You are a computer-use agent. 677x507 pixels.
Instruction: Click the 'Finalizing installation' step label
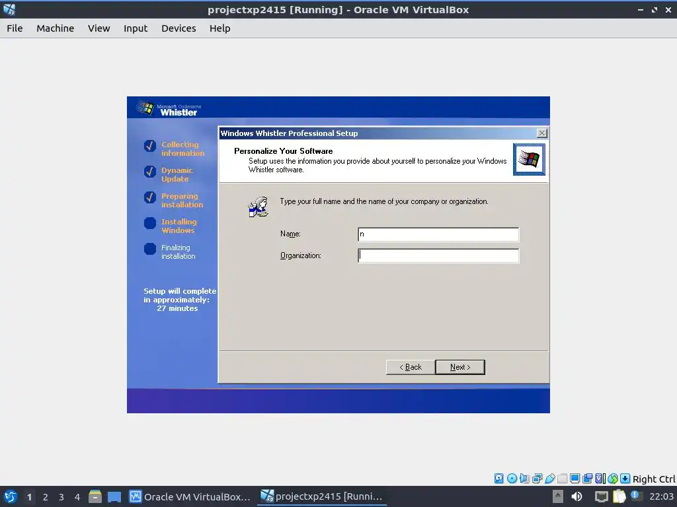coord(179,252)
